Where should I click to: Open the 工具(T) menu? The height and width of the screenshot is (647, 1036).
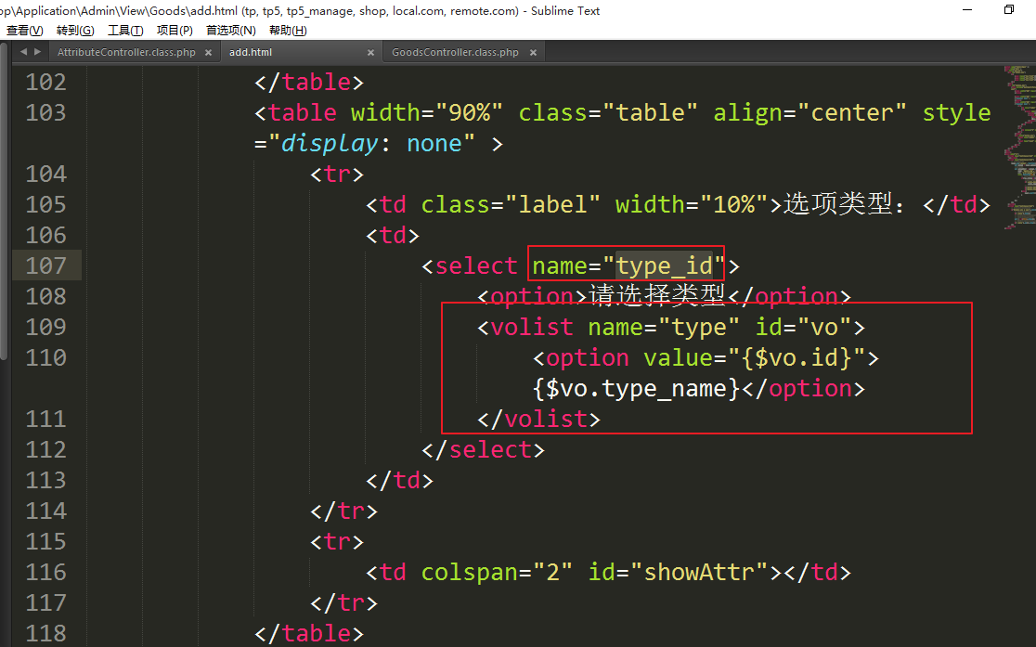coord(125,31)
